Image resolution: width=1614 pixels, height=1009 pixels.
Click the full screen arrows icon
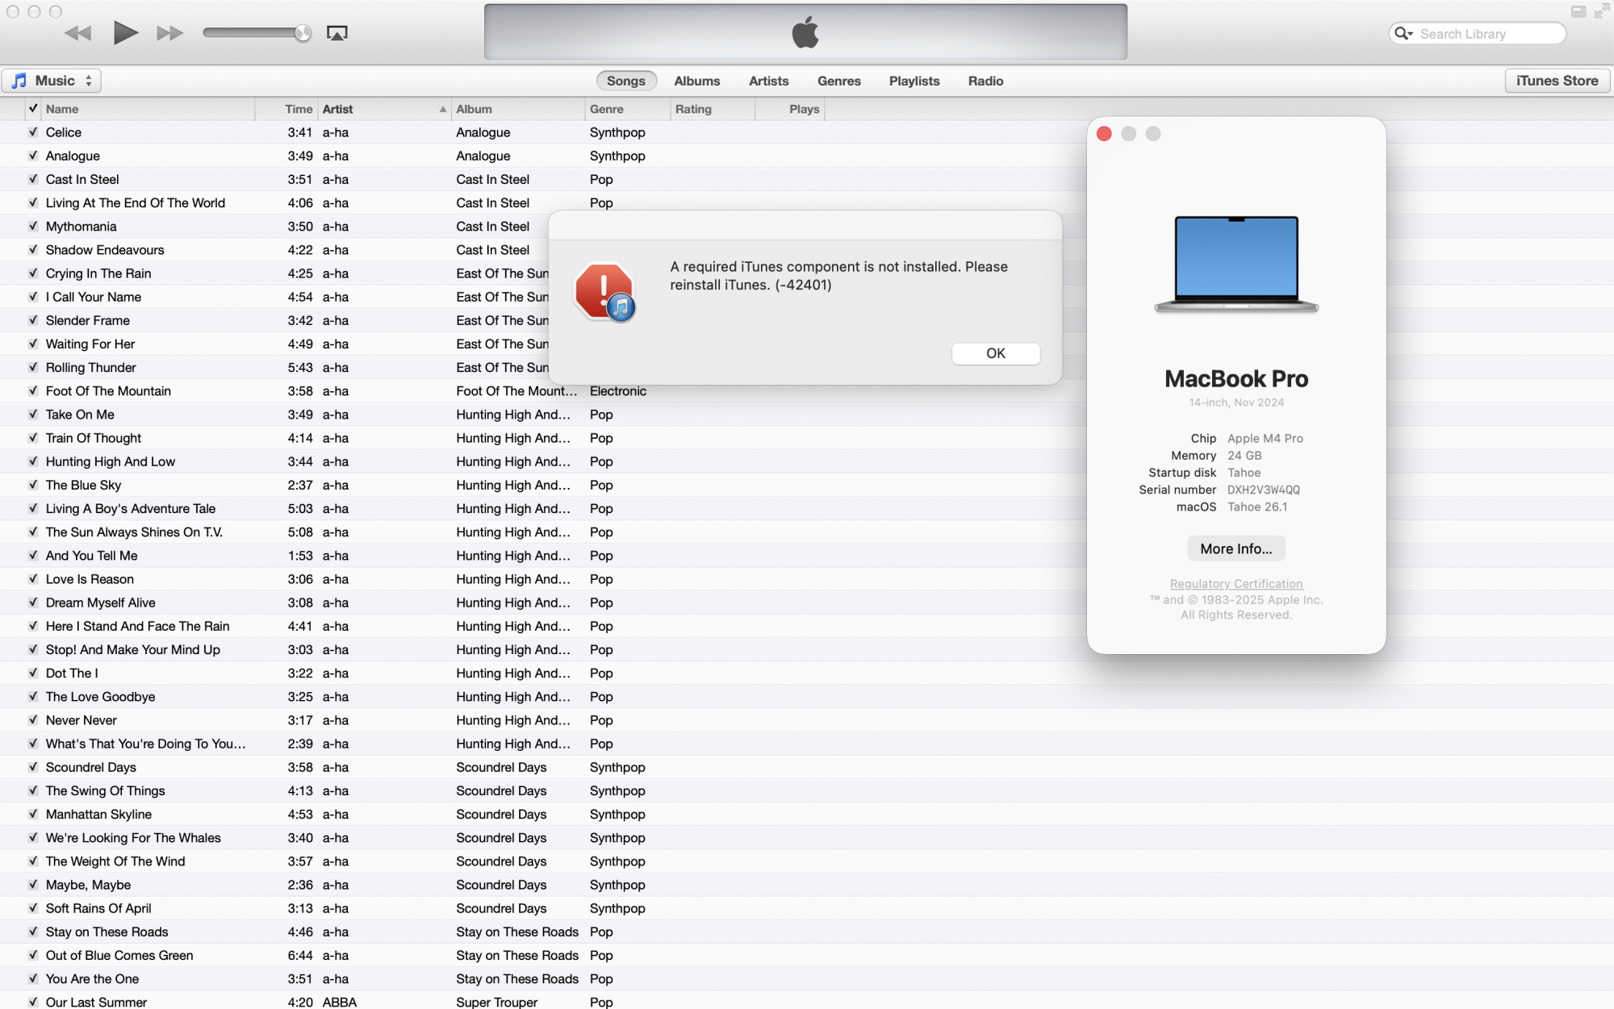[x=1602, y=11]
